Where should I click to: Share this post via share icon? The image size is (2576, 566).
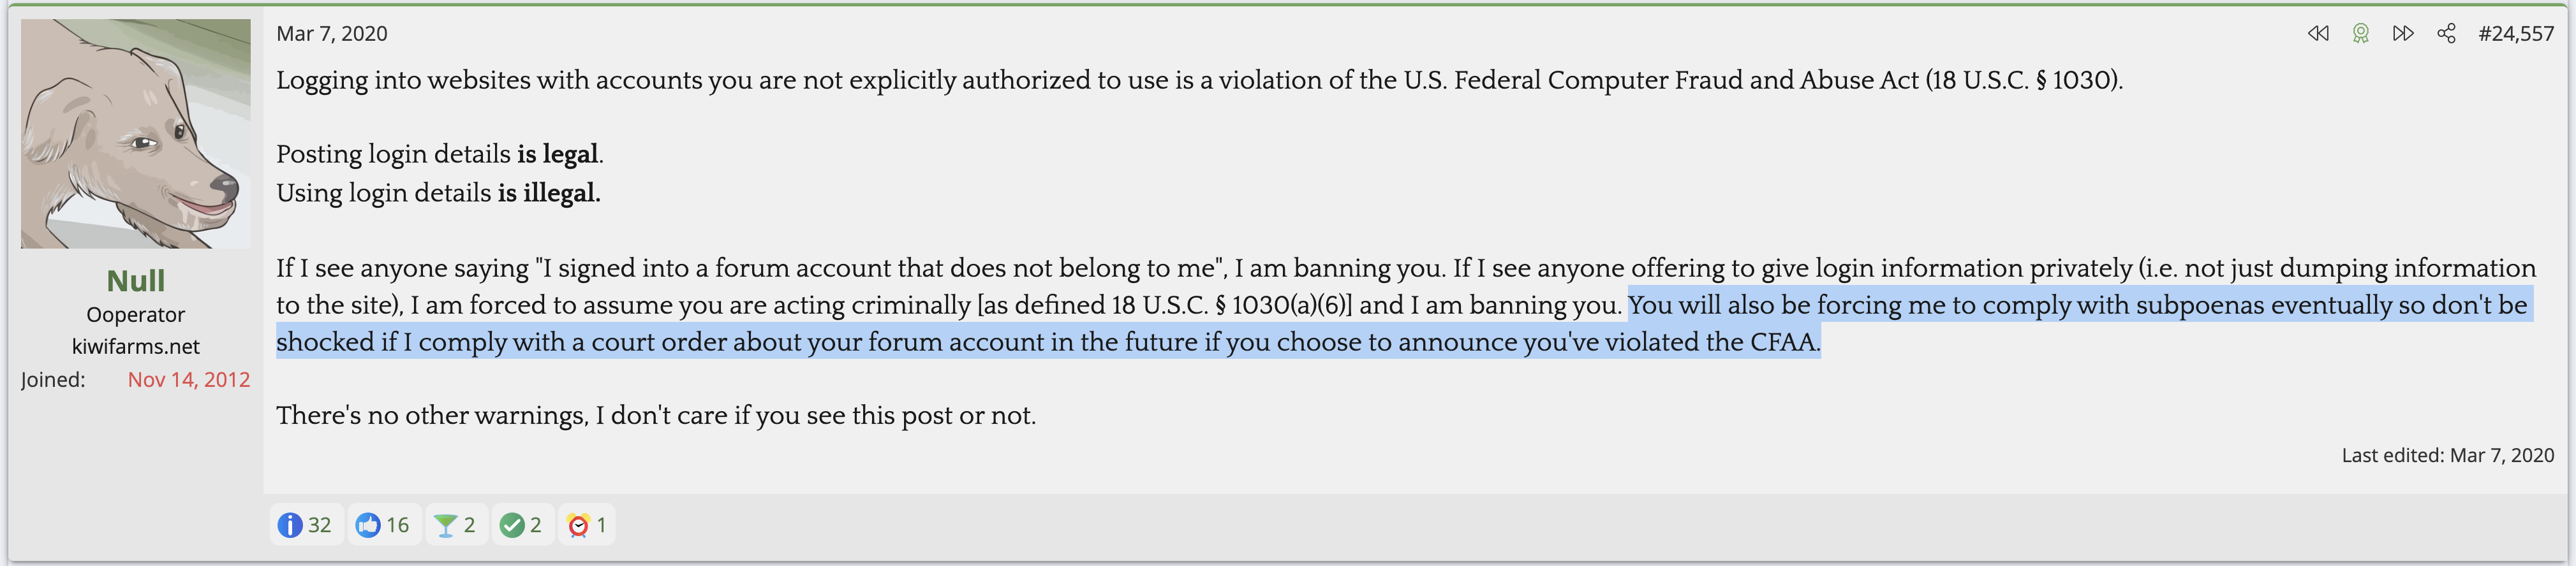(x=2446, y=34)
